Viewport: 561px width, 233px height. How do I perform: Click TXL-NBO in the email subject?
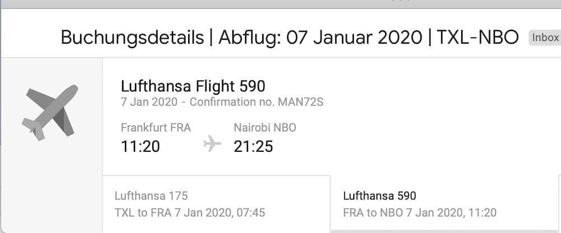pos(478,38)
